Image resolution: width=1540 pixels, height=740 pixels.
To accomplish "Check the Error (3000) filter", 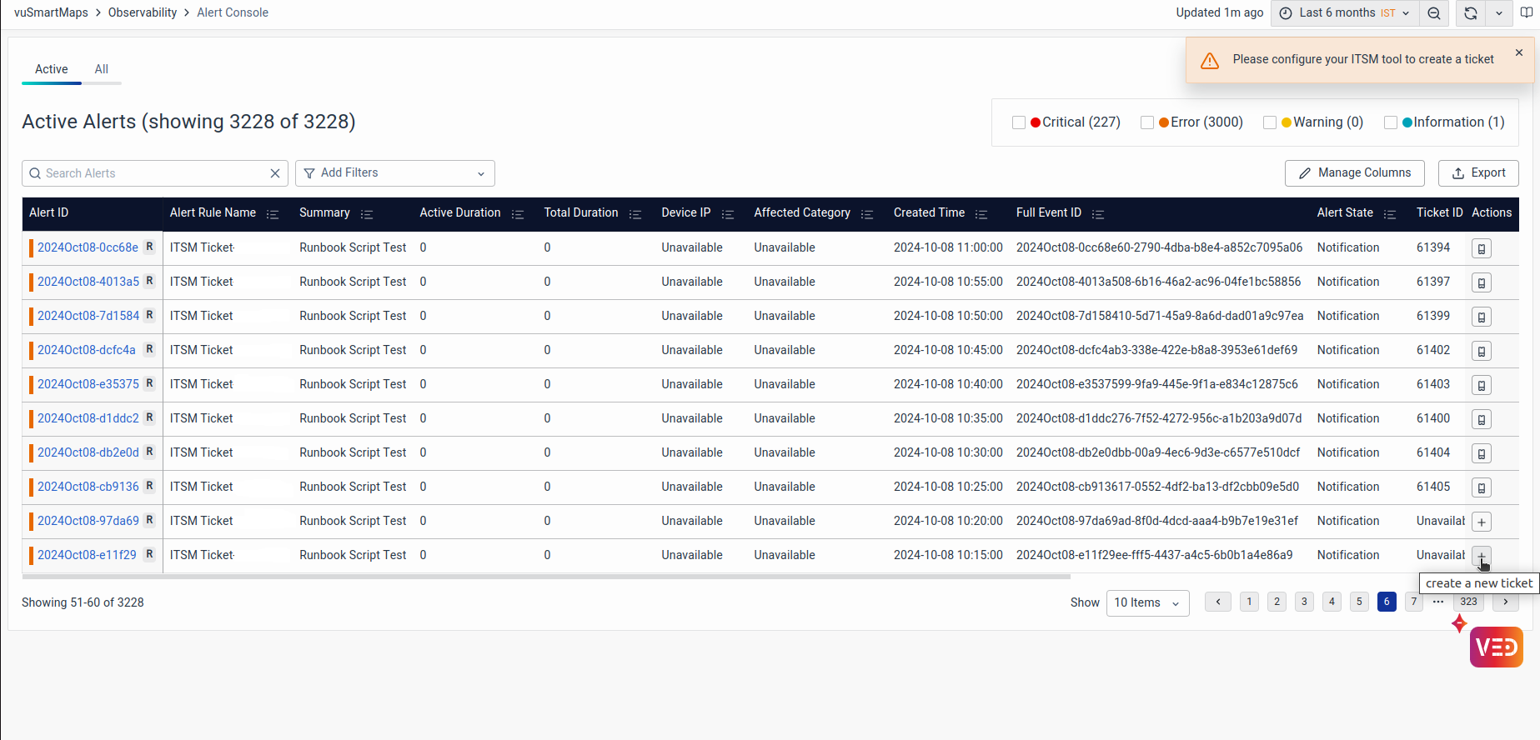I will click(x=1146, y=122).
